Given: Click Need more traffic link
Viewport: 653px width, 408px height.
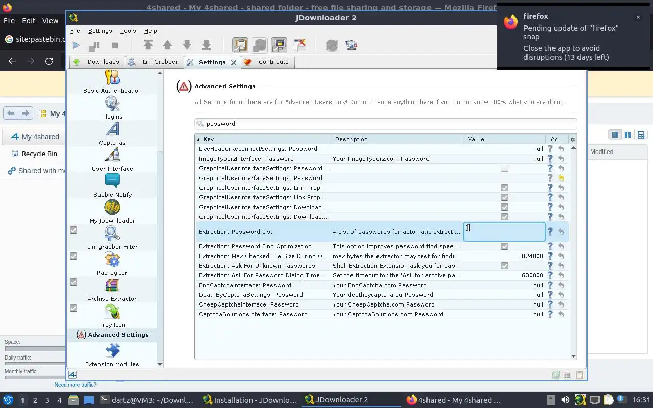Looking at the screenshot, I should point(76,385).
